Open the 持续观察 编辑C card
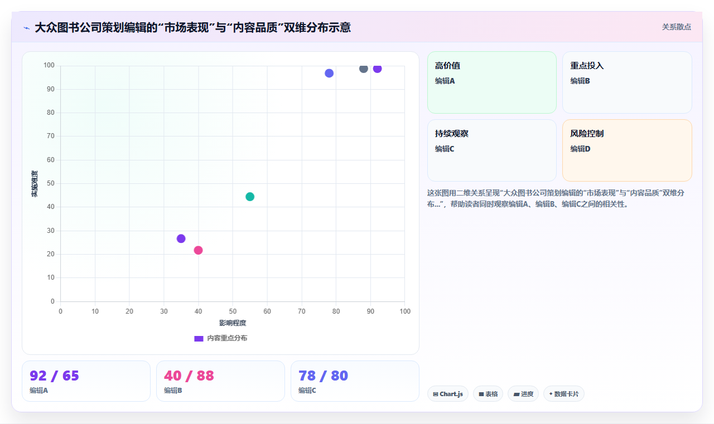This screenshot has height=424, width=714. pos(492,150)
